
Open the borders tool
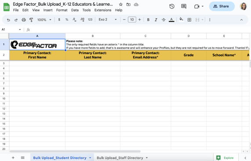point(189,20)
